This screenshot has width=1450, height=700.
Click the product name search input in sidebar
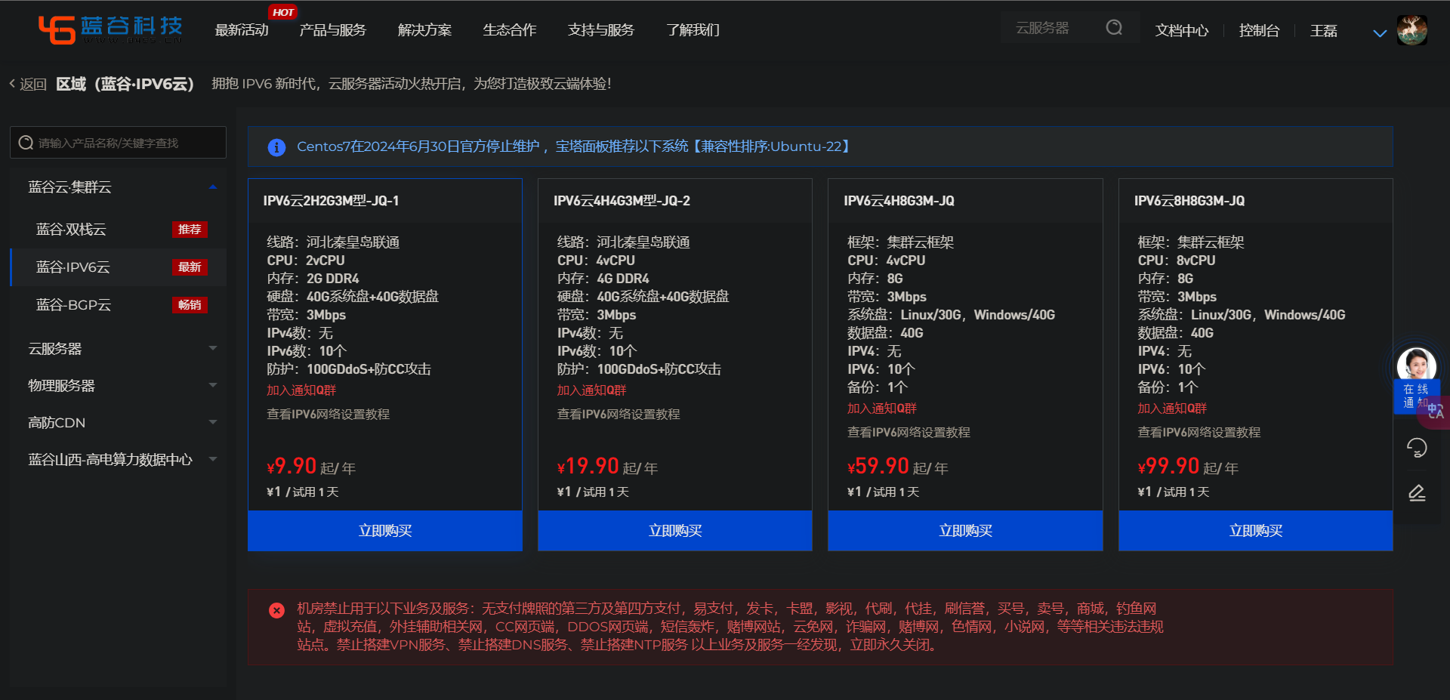click(118, 143)
